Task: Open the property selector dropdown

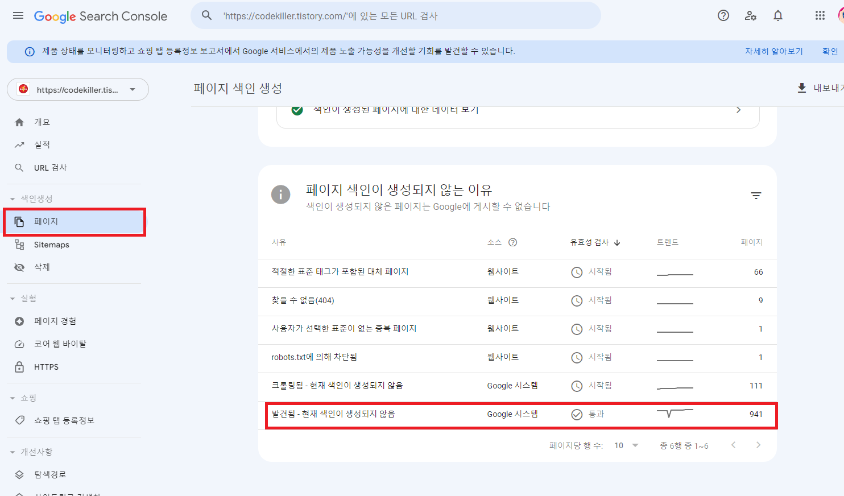Action: [x=77, y=89]
